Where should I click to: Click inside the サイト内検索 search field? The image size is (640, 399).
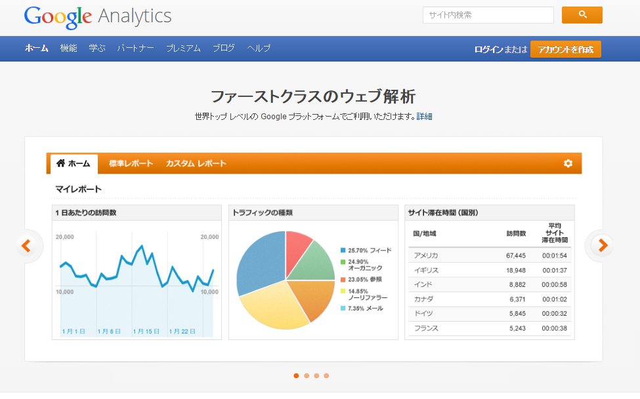[x=488, y=14]
